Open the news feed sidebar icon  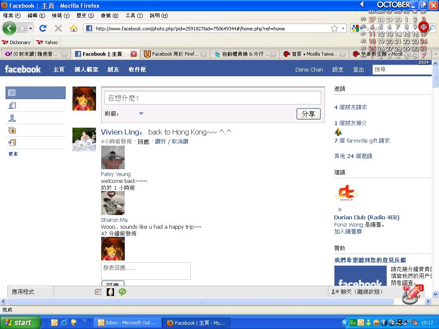click(x=12, y=93)
